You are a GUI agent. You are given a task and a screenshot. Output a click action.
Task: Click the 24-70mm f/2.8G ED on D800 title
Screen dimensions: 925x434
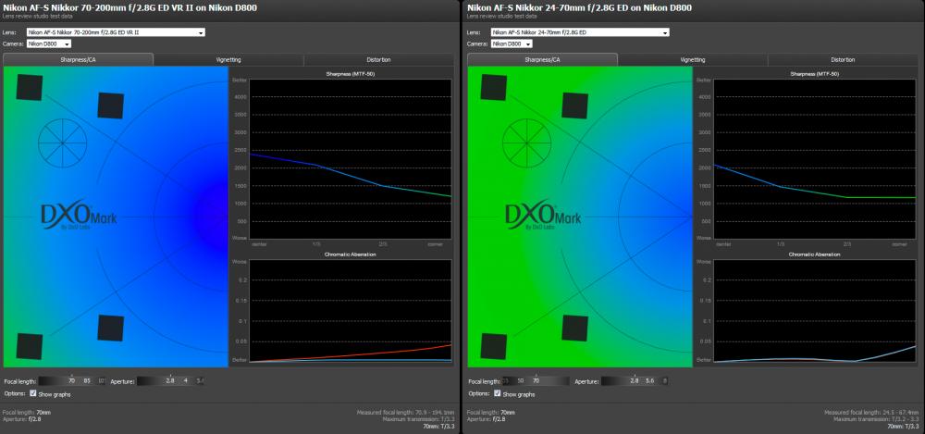pyautogui.click(x=579, y=7)
